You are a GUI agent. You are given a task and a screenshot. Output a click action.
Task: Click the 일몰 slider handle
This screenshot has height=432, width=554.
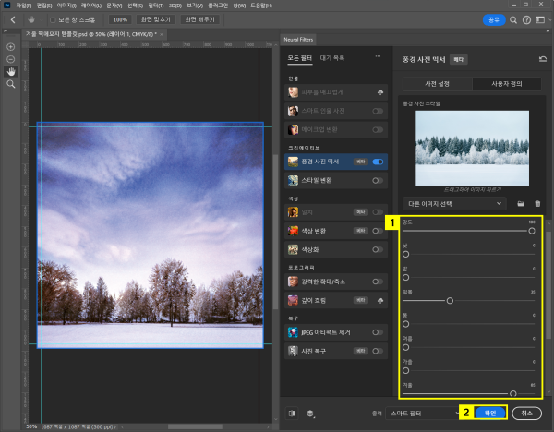[450, 301]
